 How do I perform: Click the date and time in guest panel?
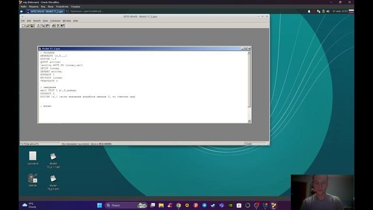coord(340,11)
